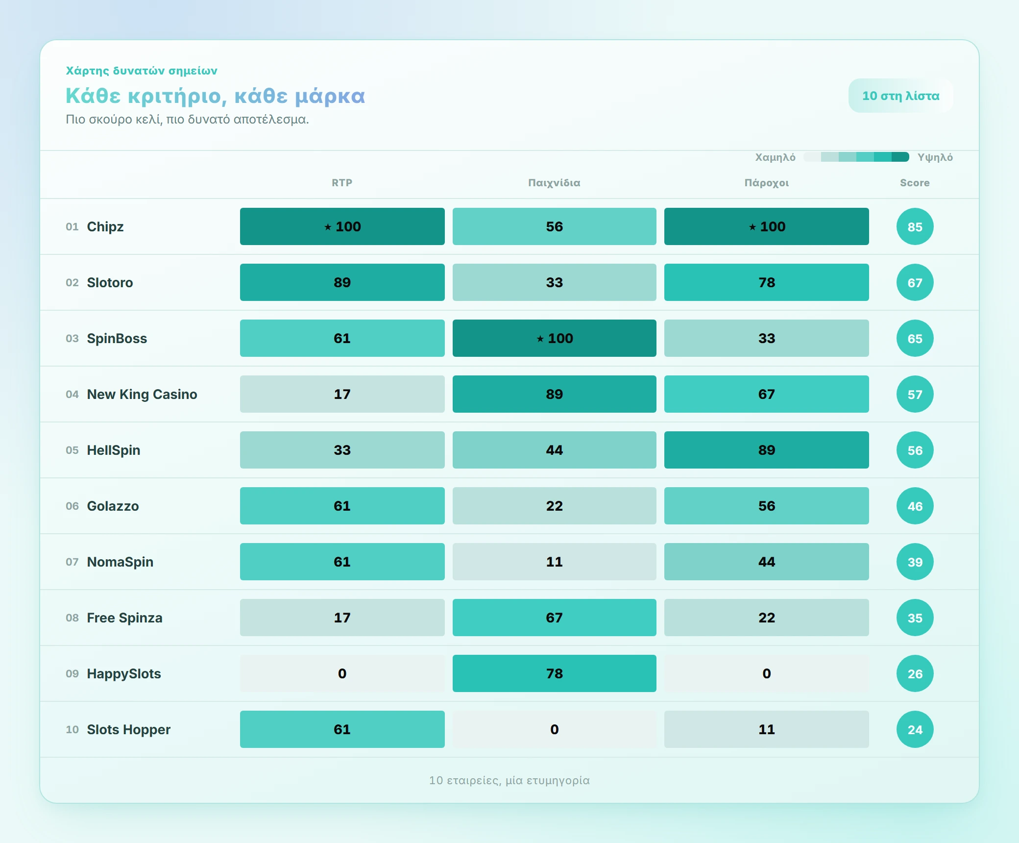Select the HappySlots brand name
The height and width of the screenshot is (843, 1019).
(x=124, y=673)
